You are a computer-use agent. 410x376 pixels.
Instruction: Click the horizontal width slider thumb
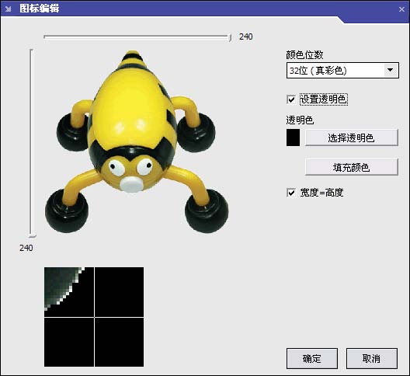(x=230, y=38)
